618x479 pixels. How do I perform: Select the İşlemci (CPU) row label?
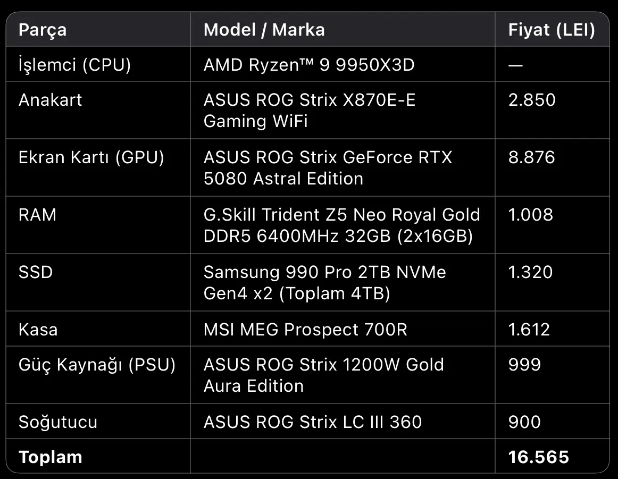74,65
